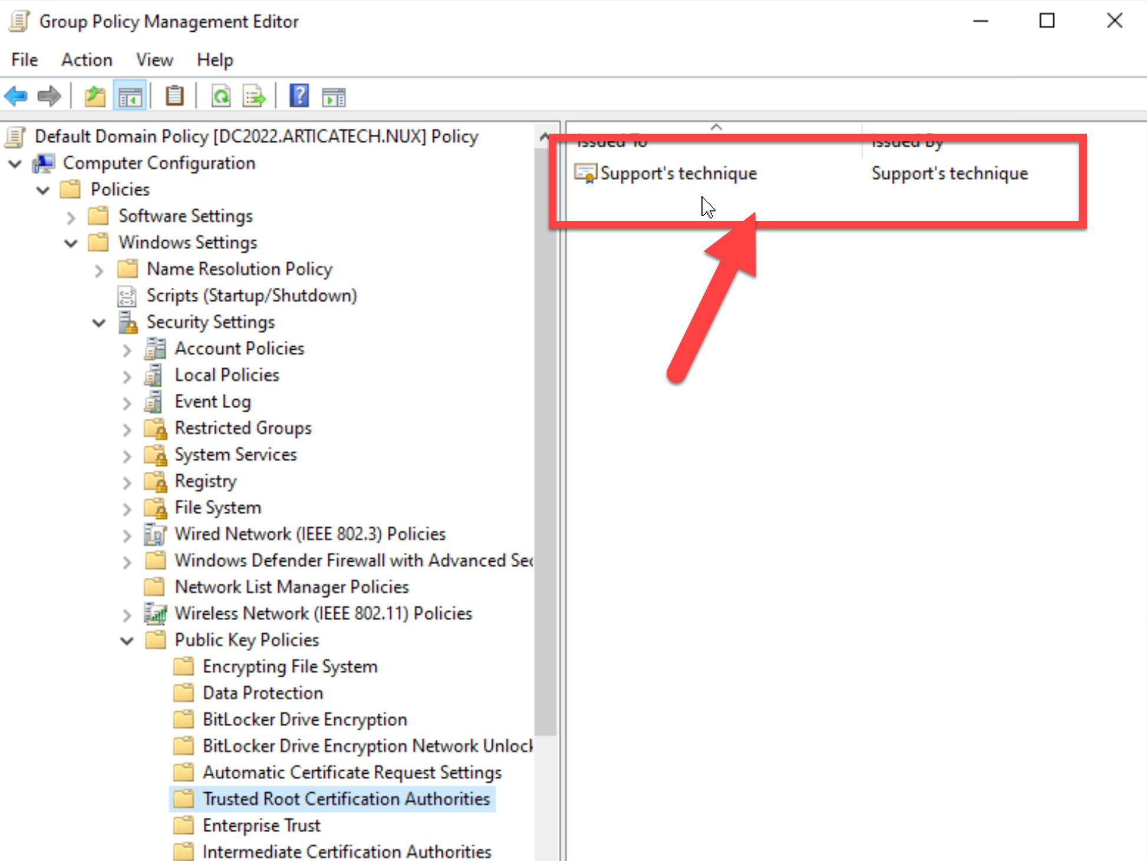Screen dimensions: 1147x861
Task: Click the Back arrow toolbar icon
Action: (16, 96)
